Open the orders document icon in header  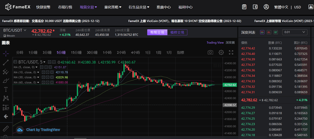pos(244,7)
